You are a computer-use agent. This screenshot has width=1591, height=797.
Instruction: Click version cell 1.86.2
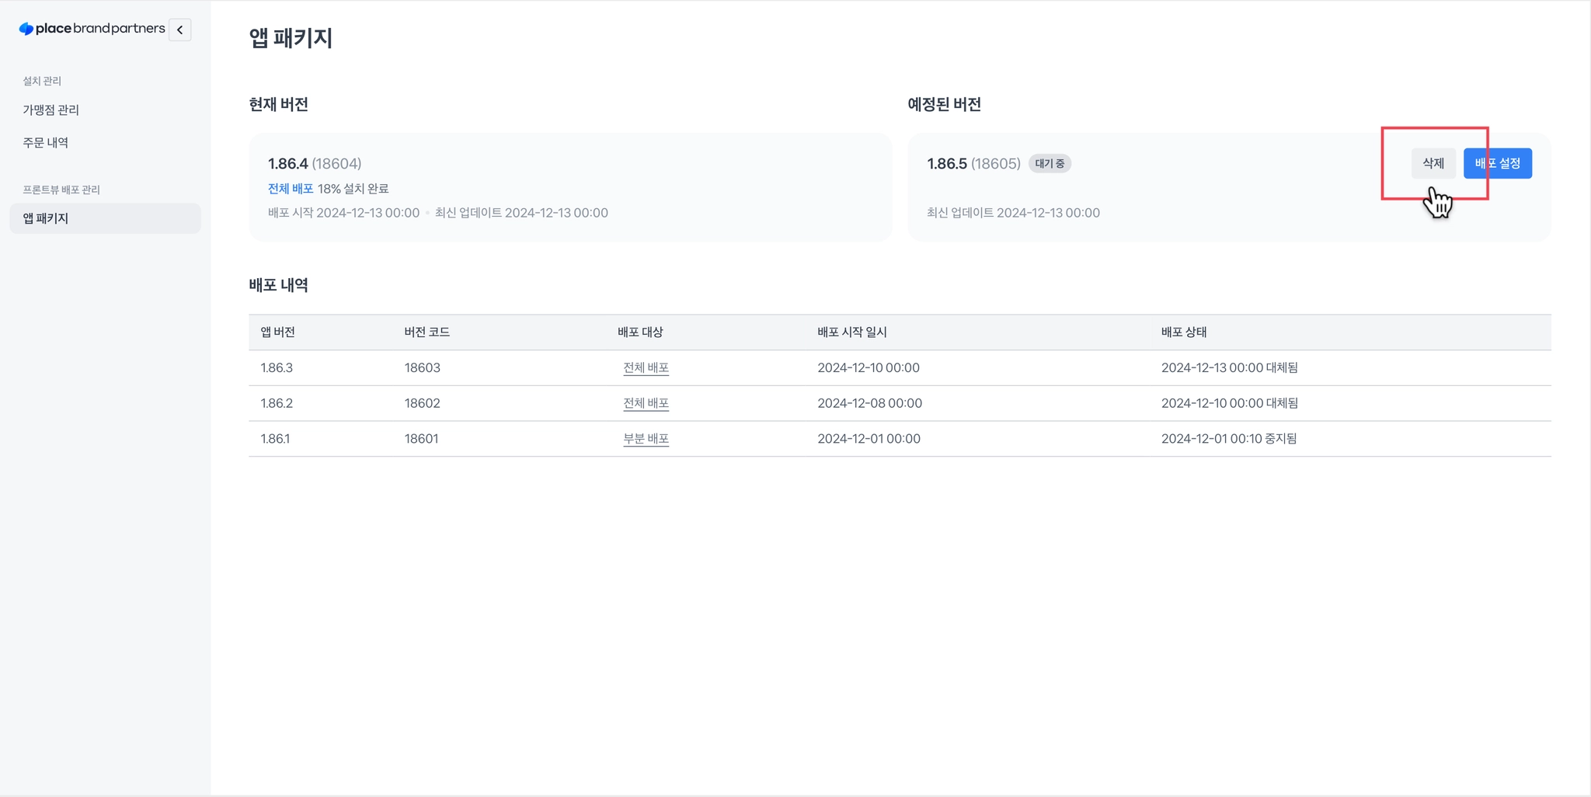277,404
